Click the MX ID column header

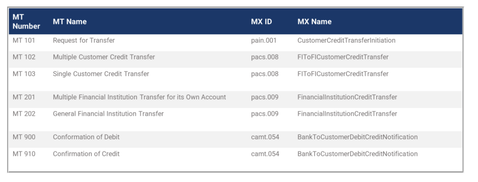[261, 22]
